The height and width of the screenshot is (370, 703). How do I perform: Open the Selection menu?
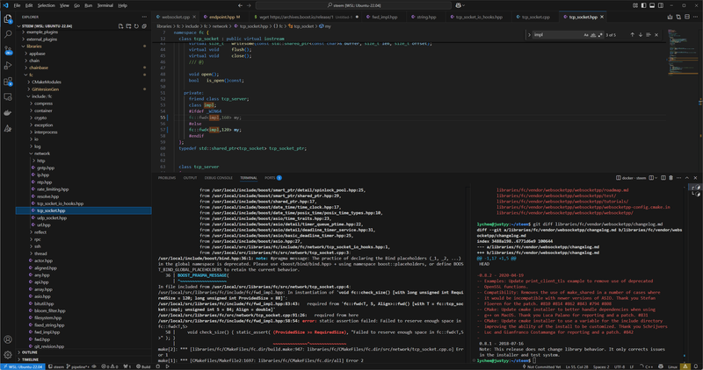[46, 5]
